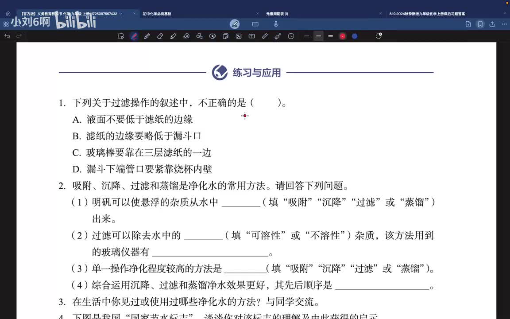Open the more options menu
Viewport: 510px width, 319px height.
pos(504,24)
